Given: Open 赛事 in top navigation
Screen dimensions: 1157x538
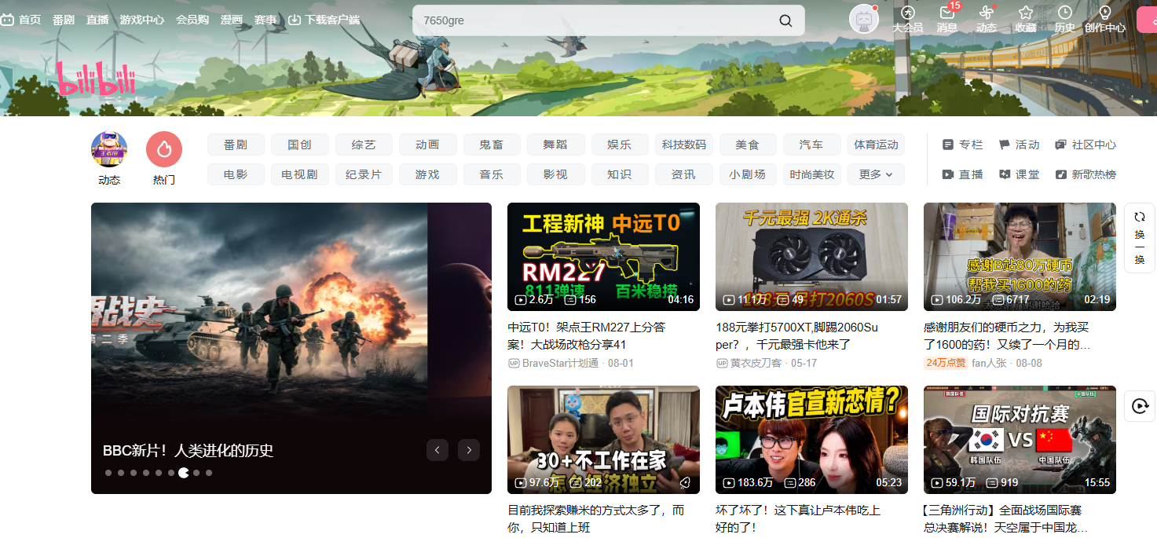Looking at the screenshot, I should (x=265, y=20).
